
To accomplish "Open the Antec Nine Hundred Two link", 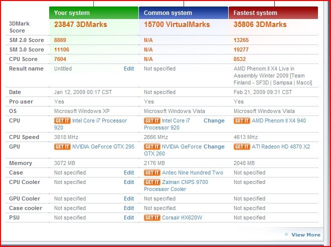I will [193, 172].
